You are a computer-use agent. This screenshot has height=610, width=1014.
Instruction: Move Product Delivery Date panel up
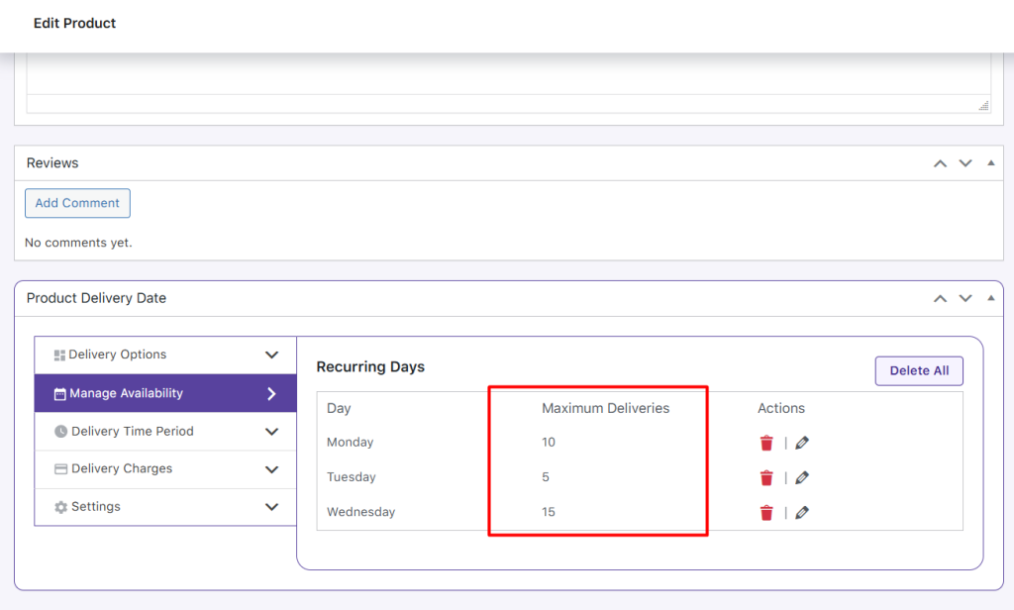941,298
